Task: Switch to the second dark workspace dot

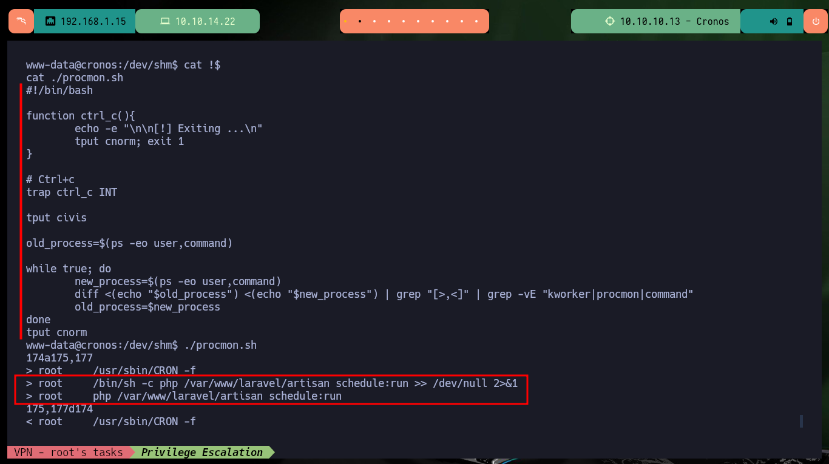Action: click(360, 21)
